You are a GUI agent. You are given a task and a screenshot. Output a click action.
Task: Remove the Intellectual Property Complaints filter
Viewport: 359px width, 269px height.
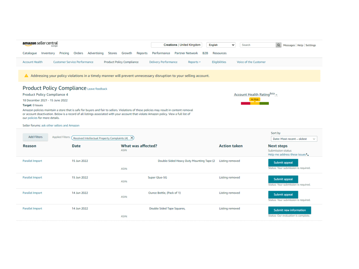pyautogui.click(x=132, y=138)
